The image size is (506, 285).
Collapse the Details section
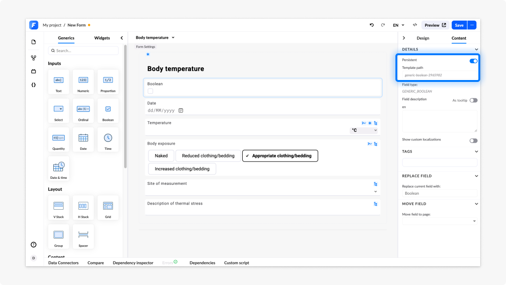pyautogui.click(x=476, y=49)
